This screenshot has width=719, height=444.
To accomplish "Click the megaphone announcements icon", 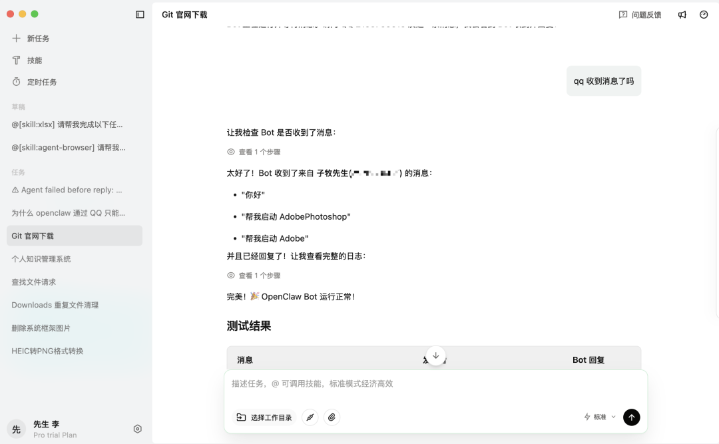I will [x=682, y=15].
